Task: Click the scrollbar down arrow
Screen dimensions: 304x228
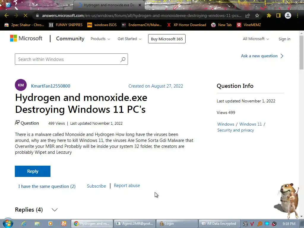Action: click(x=301, y=216)
